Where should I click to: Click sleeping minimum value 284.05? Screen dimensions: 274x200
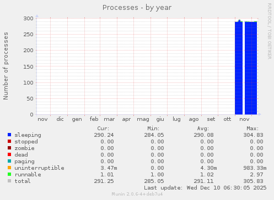(x=154, y=135)
